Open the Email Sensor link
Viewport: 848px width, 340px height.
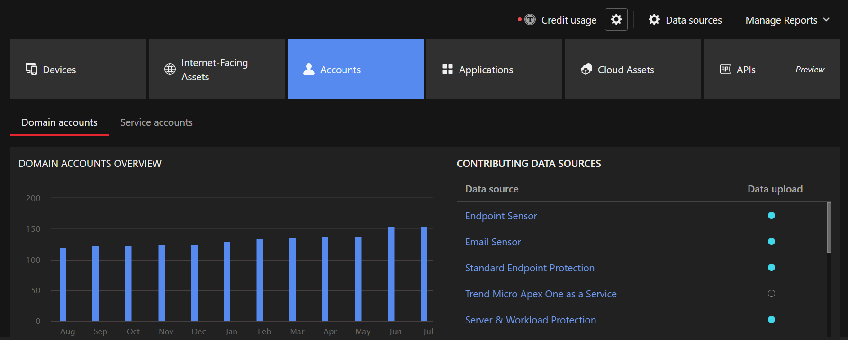click(493, 242)
